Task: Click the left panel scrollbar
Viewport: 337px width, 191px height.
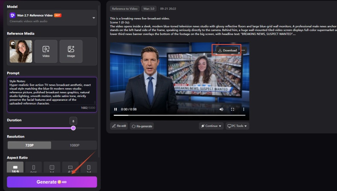Action: 98,81
